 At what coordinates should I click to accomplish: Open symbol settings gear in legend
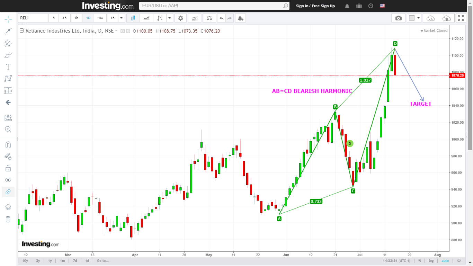click(128, 31)
